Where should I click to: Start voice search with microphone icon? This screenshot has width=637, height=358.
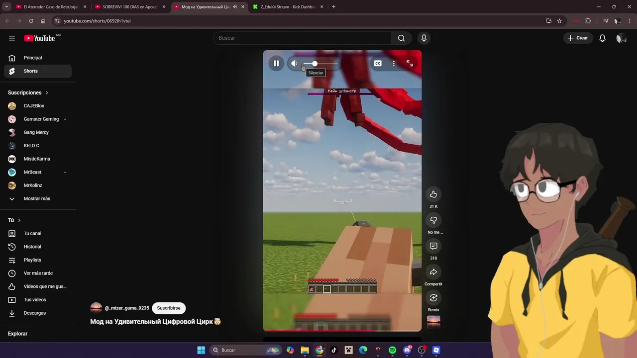[424, 38]
